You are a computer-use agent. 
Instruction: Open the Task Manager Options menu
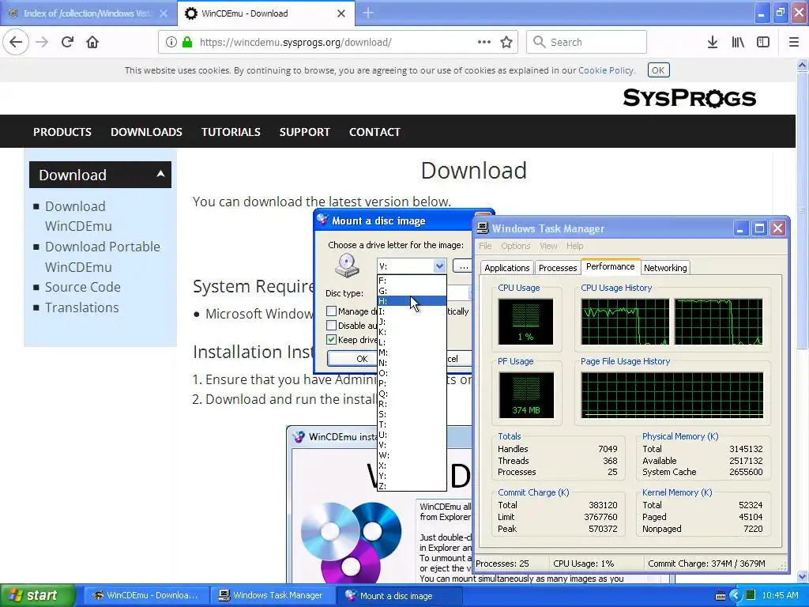515,246
